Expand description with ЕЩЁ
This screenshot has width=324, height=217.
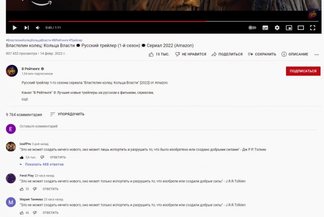(25, 99)
